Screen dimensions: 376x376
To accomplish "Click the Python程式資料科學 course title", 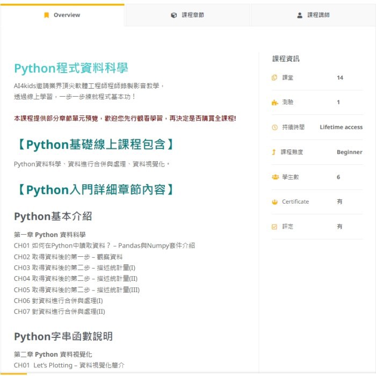I will click(x=71, y=68).
